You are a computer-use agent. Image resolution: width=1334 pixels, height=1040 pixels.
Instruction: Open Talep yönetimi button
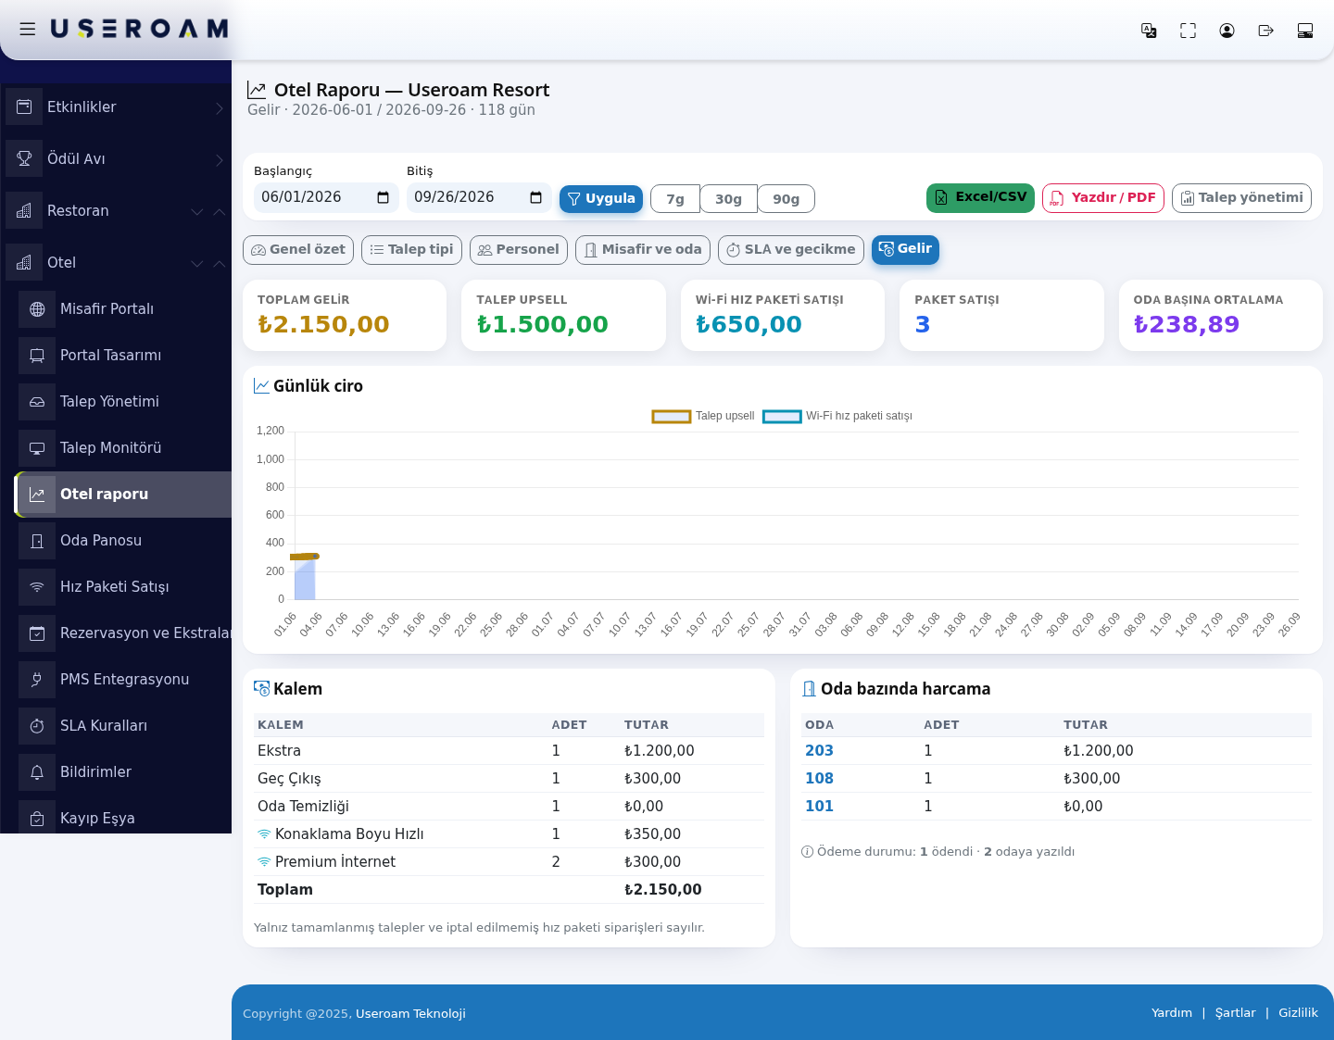[1241, 198]
